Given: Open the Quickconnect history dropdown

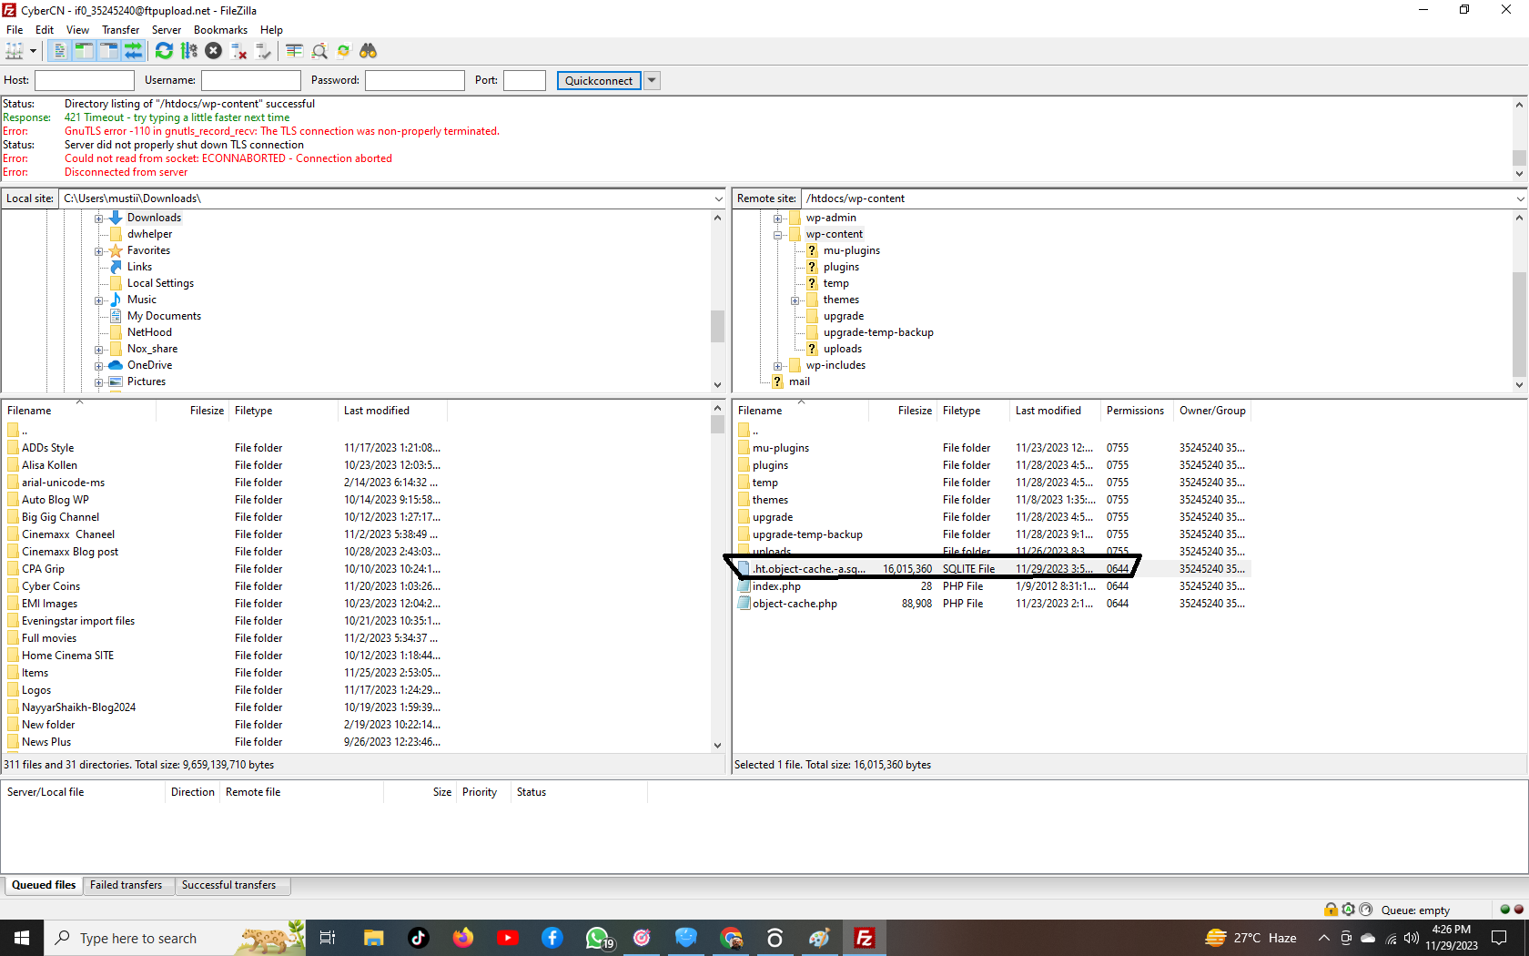Looking at the screenshot, I should tap(652, 80).
